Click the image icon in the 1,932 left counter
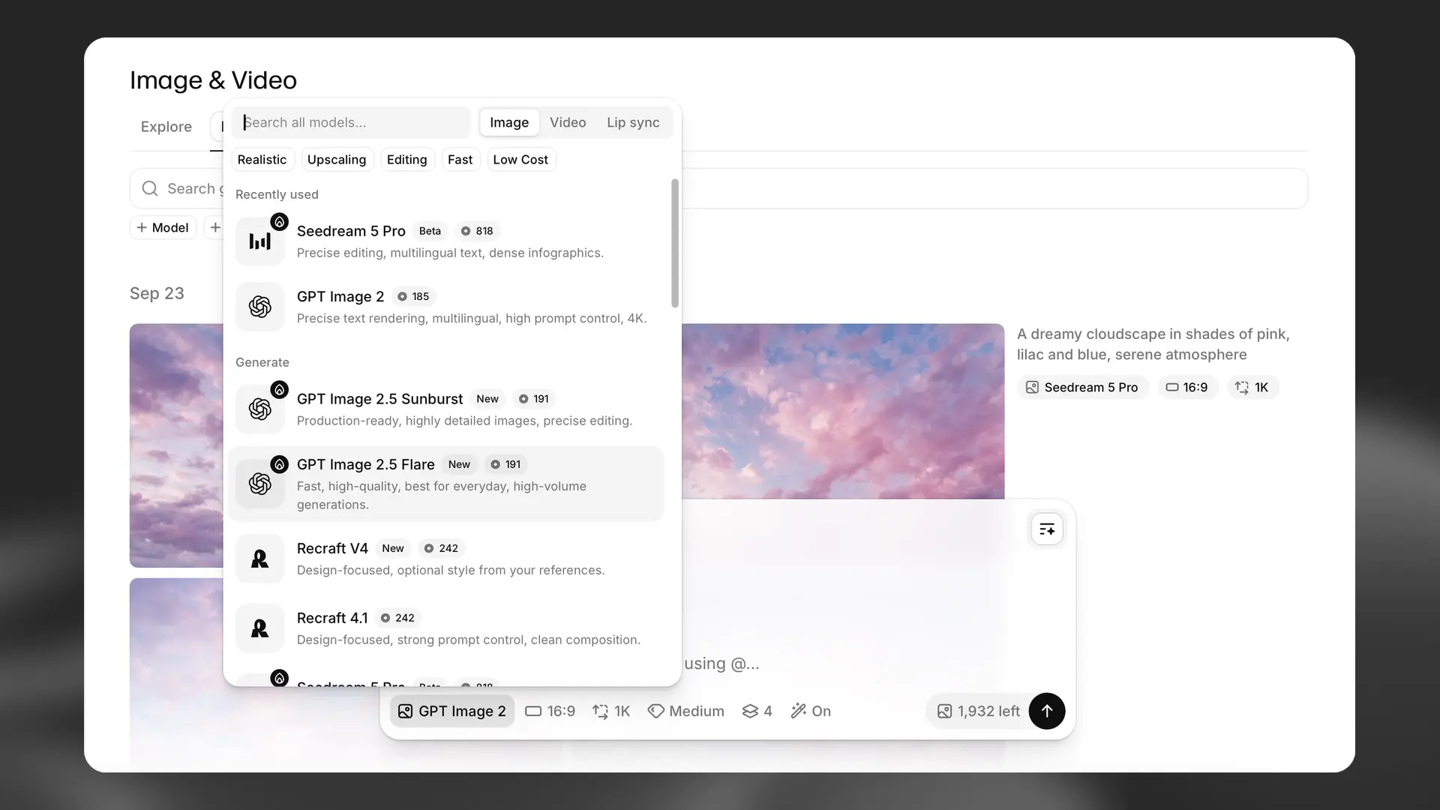This screenshot has height=810, width=1440. point(945,711)
